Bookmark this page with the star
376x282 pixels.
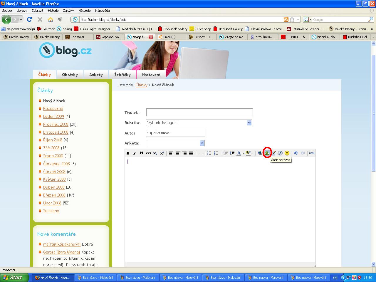tap(292, 19)
